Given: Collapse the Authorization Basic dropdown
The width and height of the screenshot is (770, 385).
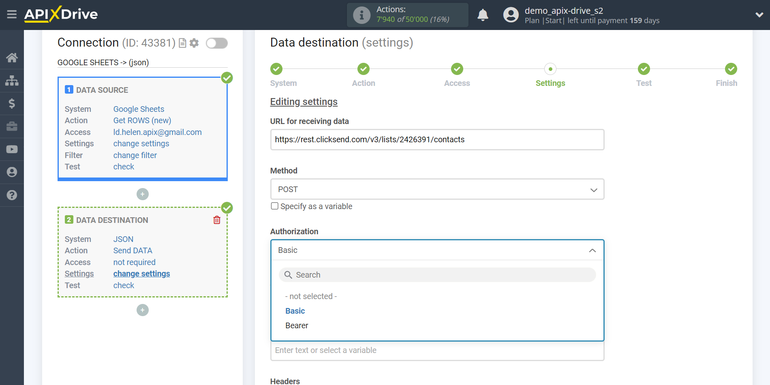Looking at the screenshot, I should pos(437,250).
